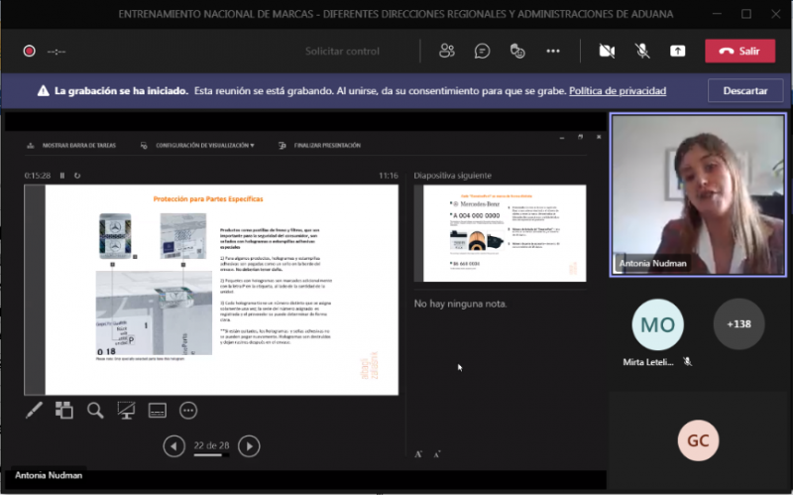The height and width of the screenshot is (495, 793).
Task: Toggle the camera on
Action: 607,51
